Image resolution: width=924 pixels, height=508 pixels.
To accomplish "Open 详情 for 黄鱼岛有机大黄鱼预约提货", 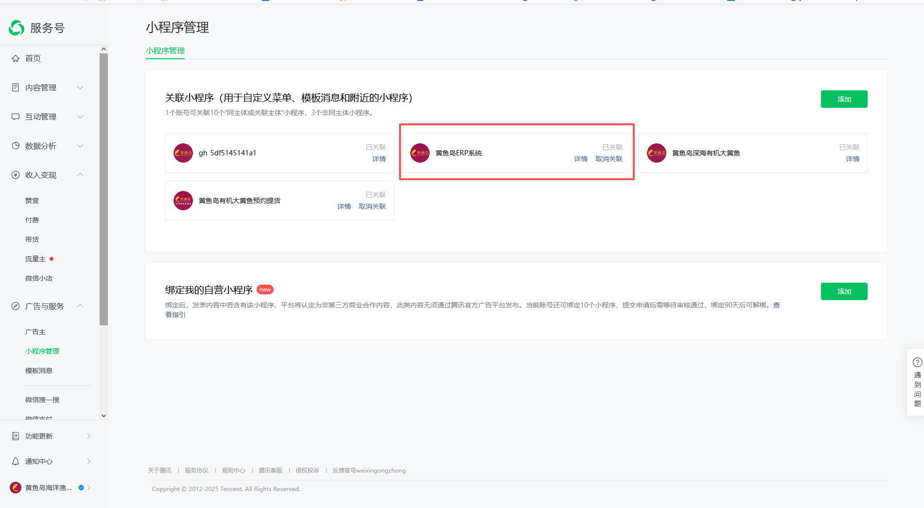I will coord(344,206).
